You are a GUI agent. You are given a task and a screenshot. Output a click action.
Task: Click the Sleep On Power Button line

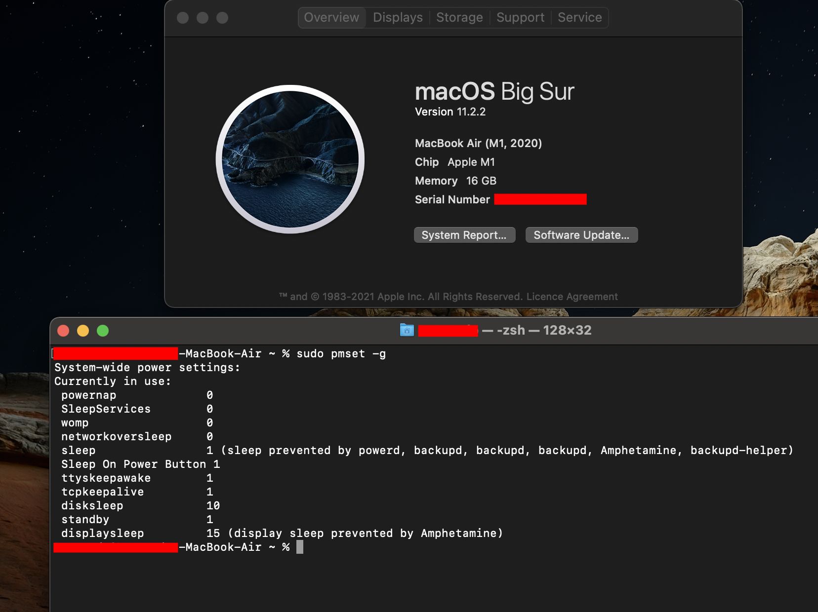tap(141, 464)
